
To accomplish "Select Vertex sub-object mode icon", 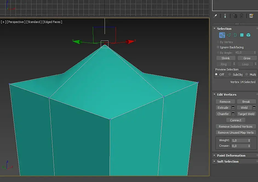I will [x=222, y=35].
